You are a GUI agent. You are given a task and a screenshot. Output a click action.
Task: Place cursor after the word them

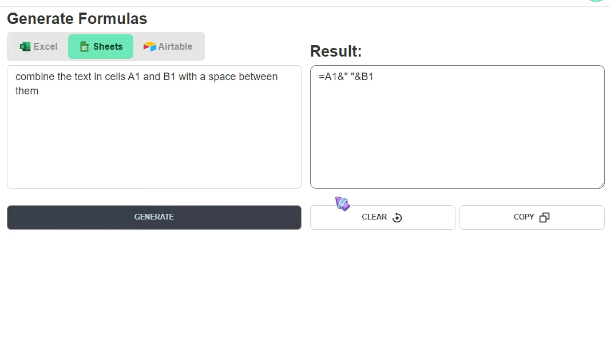pyautogui.click(x=39, y=91)
